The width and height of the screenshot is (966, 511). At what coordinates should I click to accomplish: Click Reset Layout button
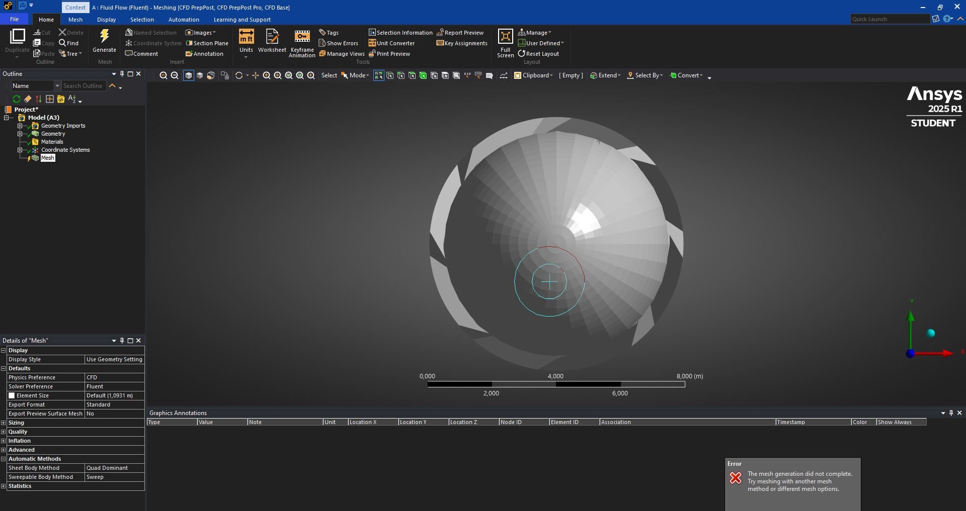coord(538,54)
